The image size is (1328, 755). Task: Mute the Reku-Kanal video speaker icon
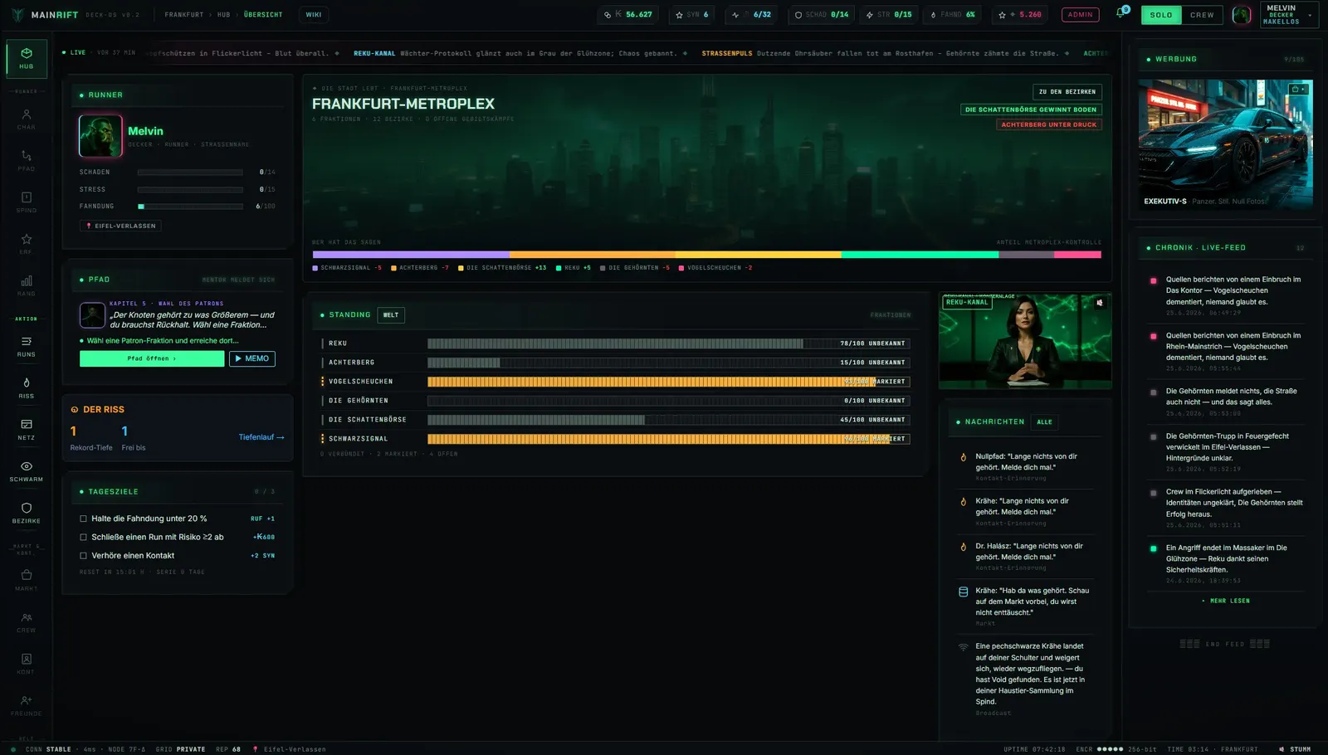[x=1100, y=303]
